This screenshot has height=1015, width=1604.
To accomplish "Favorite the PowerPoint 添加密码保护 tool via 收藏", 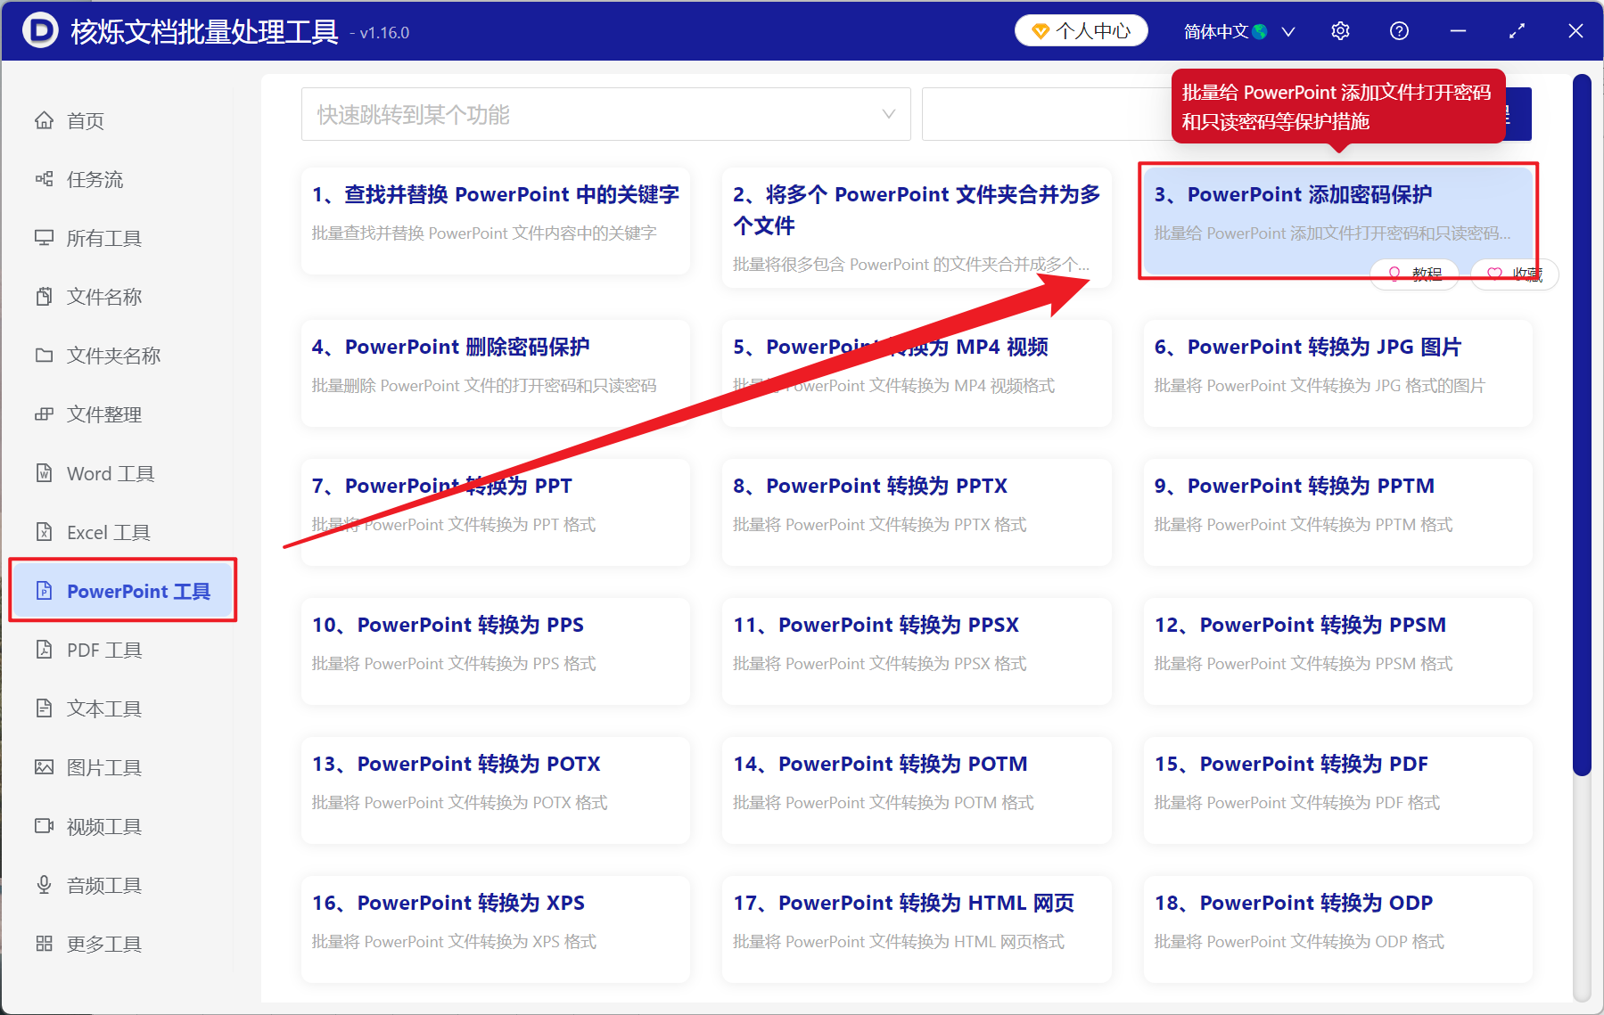I will (x=1513, y=274).
